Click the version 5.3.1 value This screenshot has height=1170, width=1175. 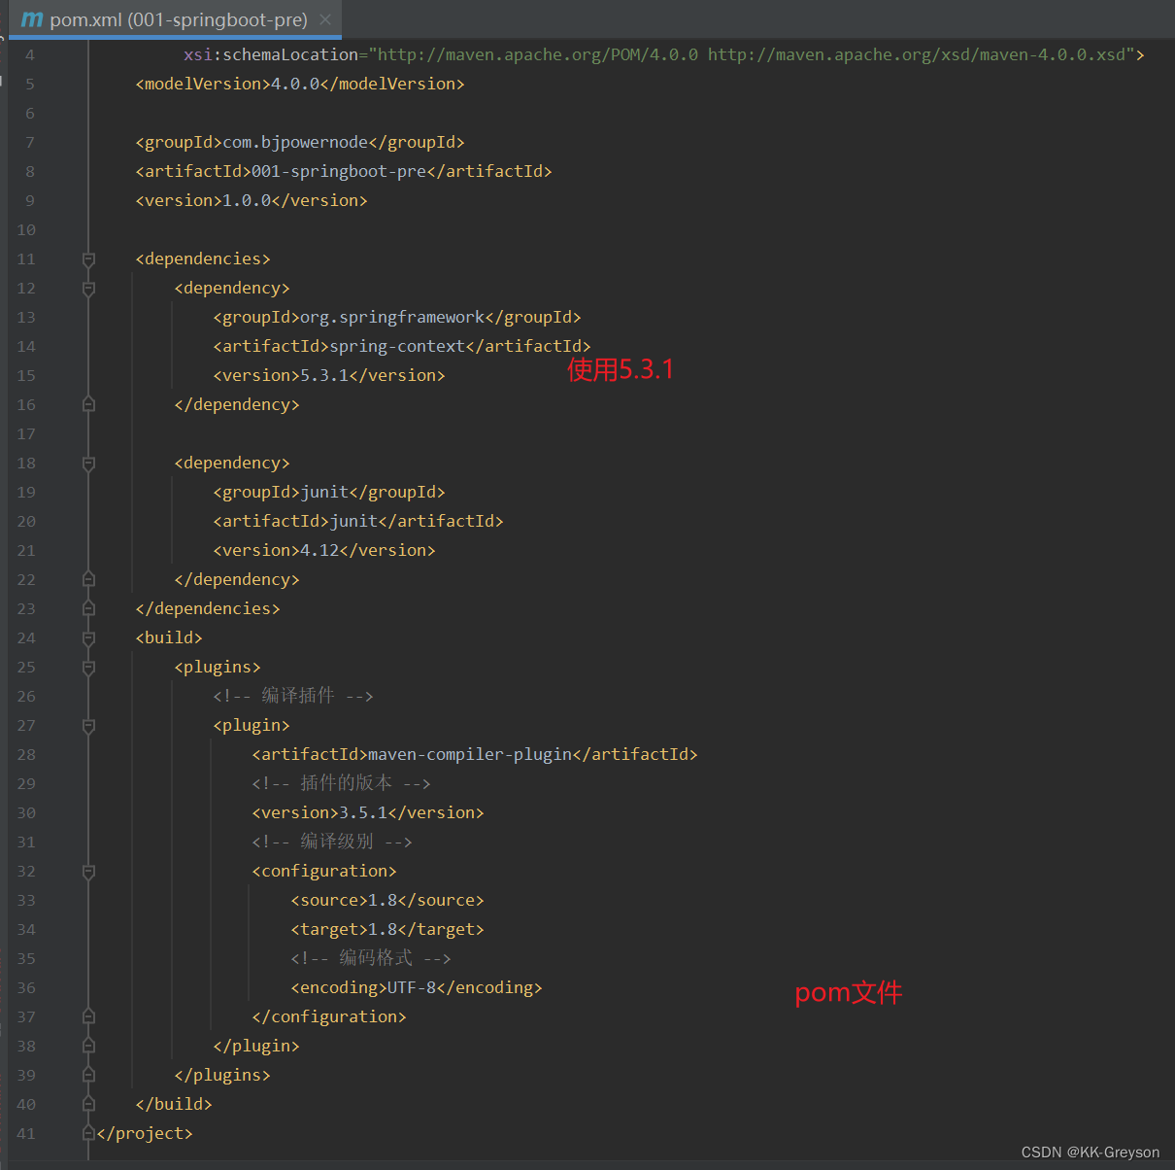tap(324, 375)
